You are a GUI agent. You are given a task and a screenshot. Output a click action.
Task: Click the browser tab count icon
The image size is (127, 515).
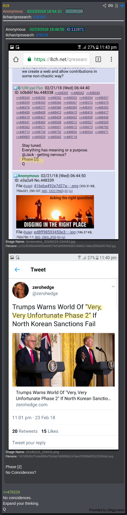[98, 59]
